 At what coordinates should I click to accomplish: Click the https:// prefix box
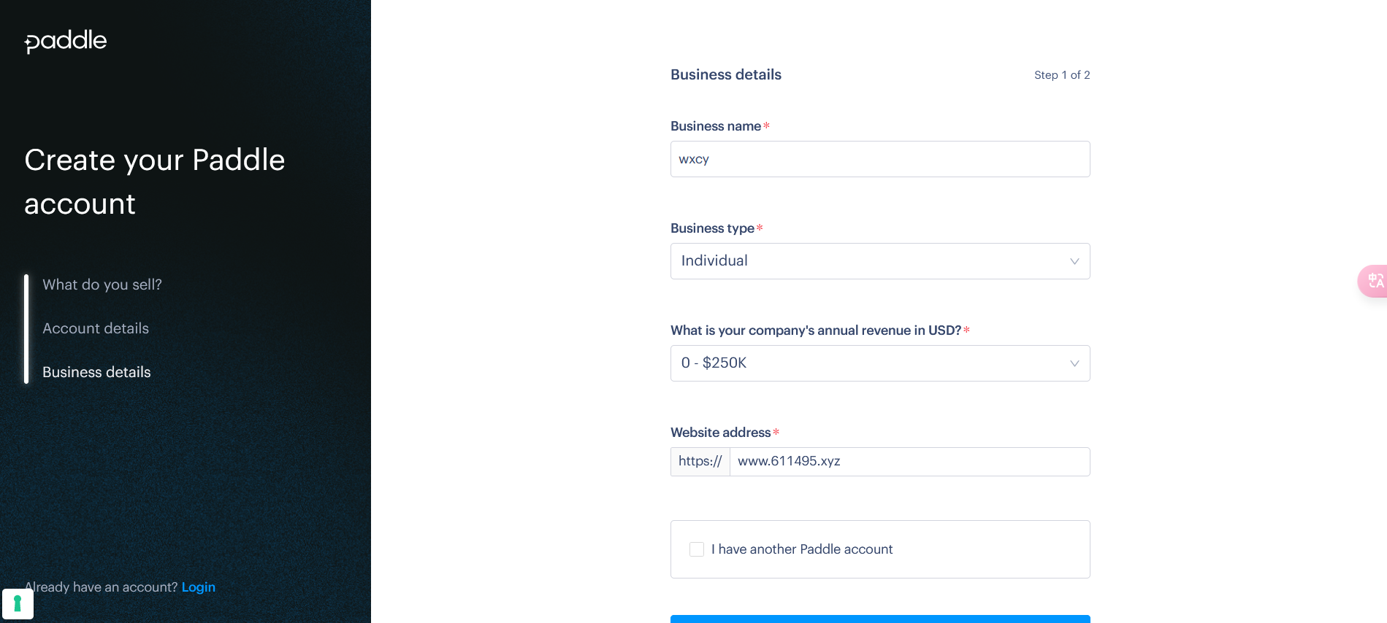point(700,462)
